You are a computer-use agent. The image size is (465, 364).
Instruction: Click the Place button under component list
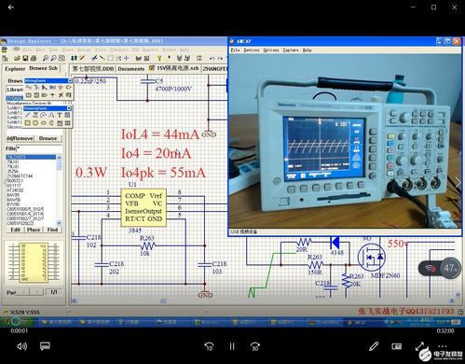click(x=34, y=230)
